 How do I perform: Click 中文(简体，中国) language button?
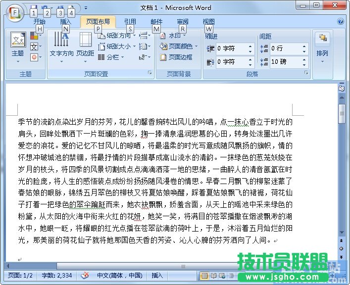pyautogui.click(x=119, y=276)
